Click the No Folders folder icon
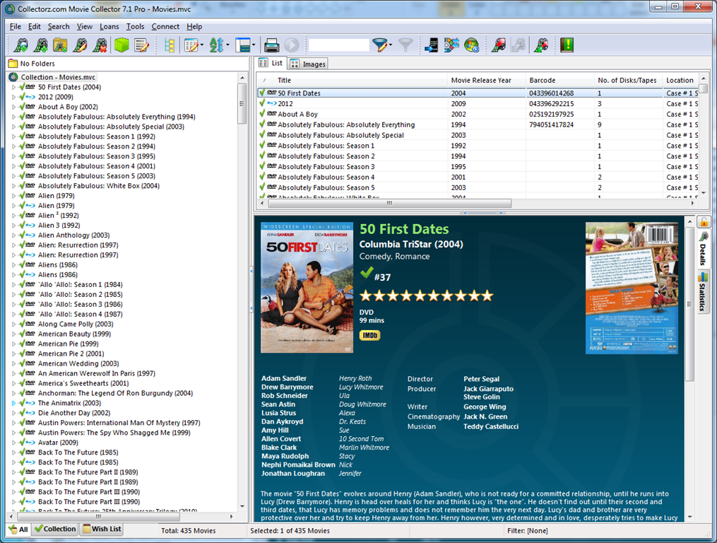The width and height of the screenshot is (717, 543). point(13,63)
